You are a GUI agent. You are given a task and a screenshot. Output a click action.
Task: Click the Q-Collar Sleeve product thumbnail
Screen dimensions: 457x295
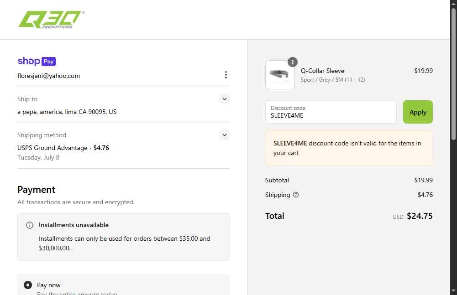click(x=280, y=75)
